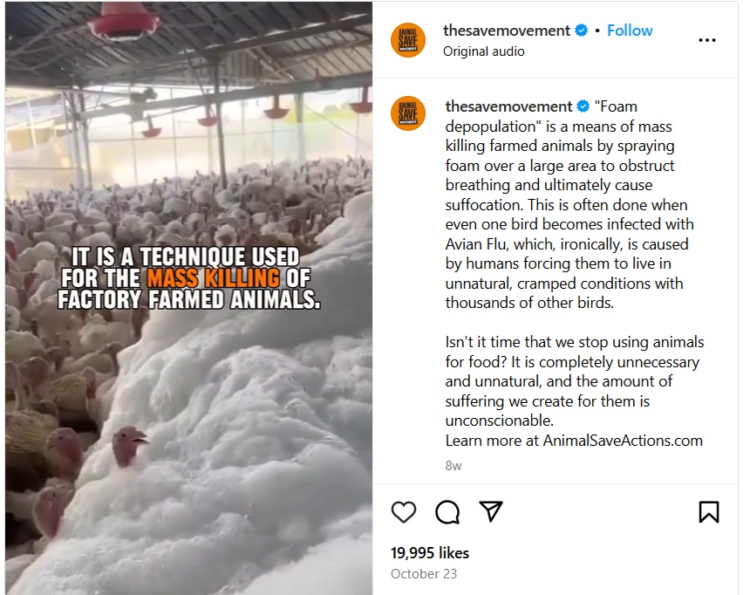The image size is (743, 595).
Task: Click the 8w timestamp under caption
Action: (x=453, y=466)
